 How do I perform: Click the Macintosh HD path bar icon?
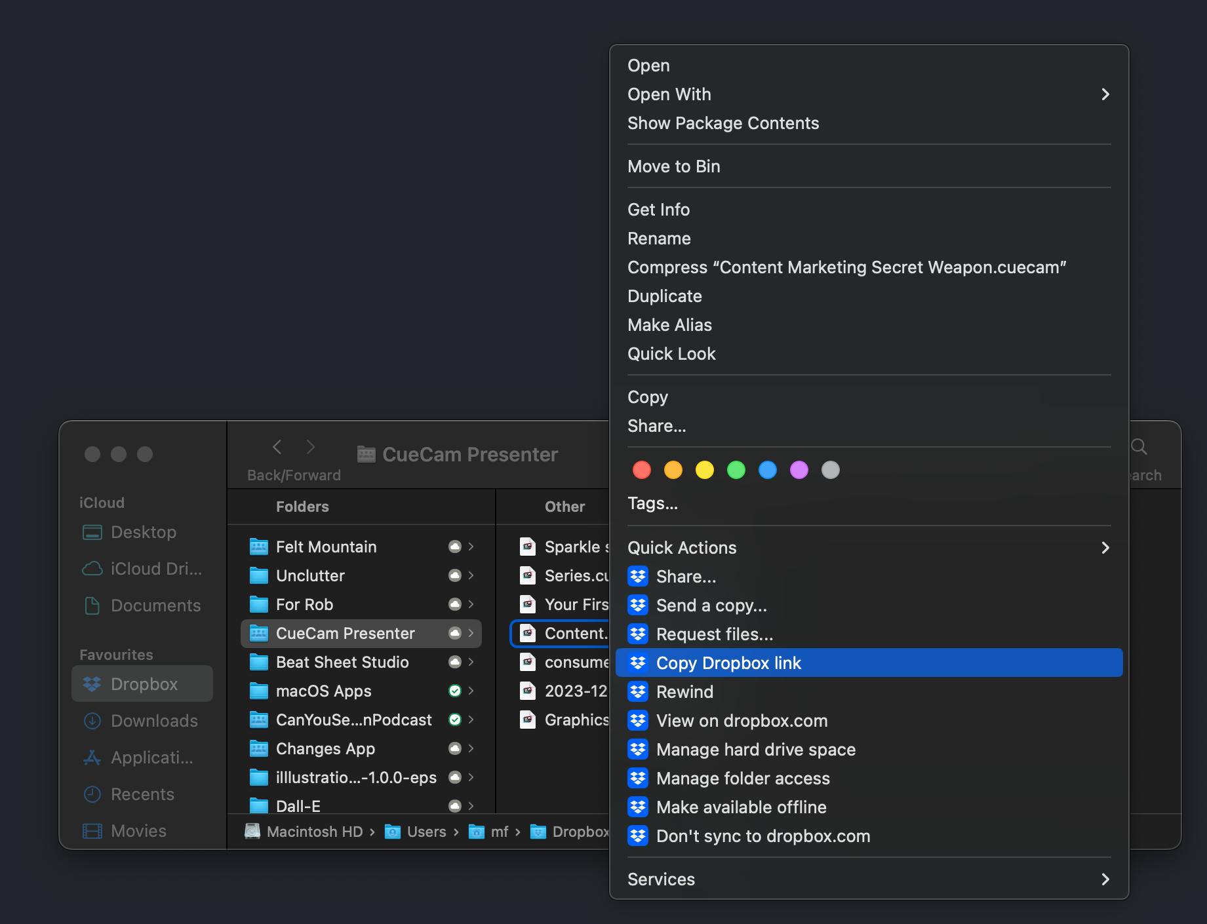(x=252, y=831)
